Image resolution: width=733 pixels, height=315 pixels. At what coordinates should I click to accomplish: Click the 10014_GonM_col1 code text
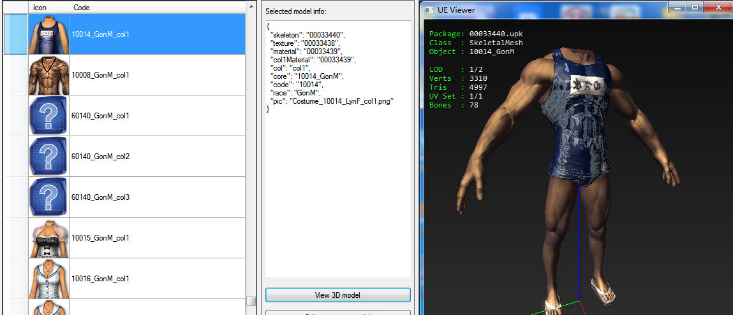(x=101, y=34)
